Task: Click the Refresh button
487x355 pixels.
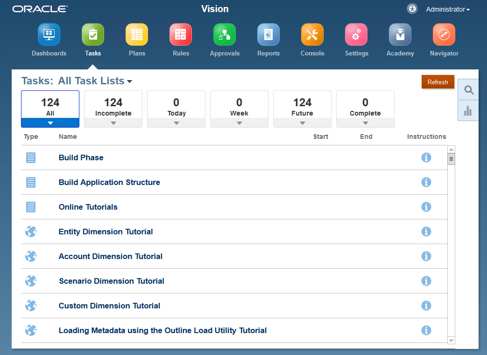Action: click(438, 82)
